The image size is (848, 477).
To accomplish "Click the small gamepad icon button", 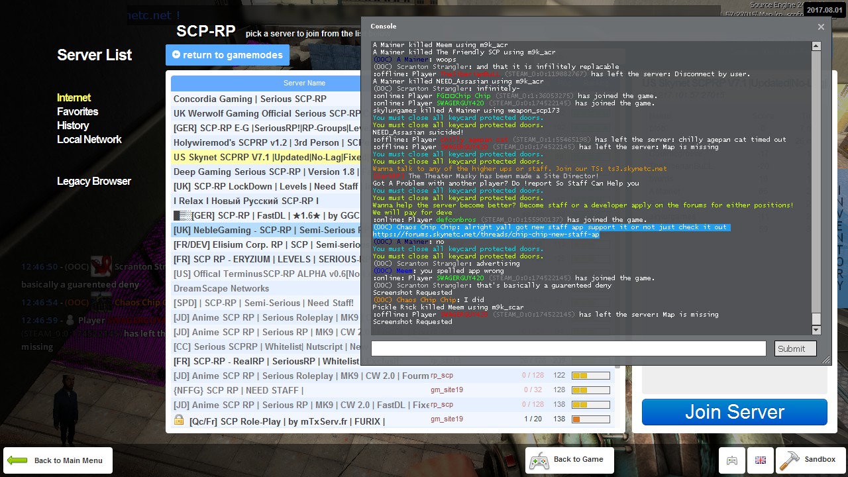I will (x=732, y=460).
